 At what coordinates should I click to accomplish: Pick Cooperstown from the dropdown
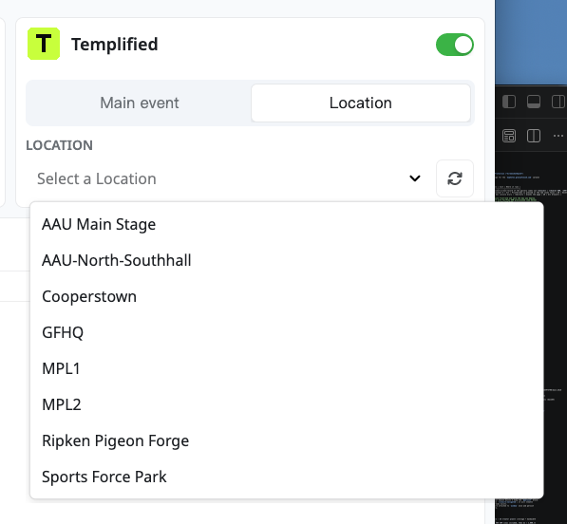coord(287,297)
